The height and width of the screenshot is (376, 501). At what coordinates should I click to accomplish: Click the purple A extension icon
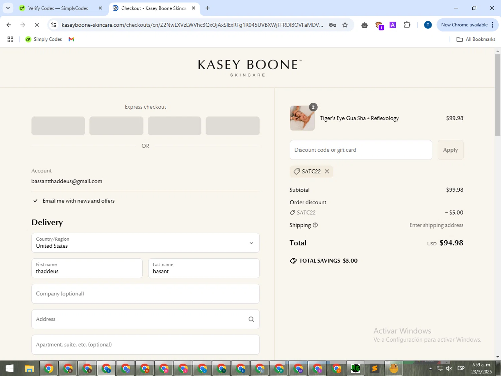393,25
